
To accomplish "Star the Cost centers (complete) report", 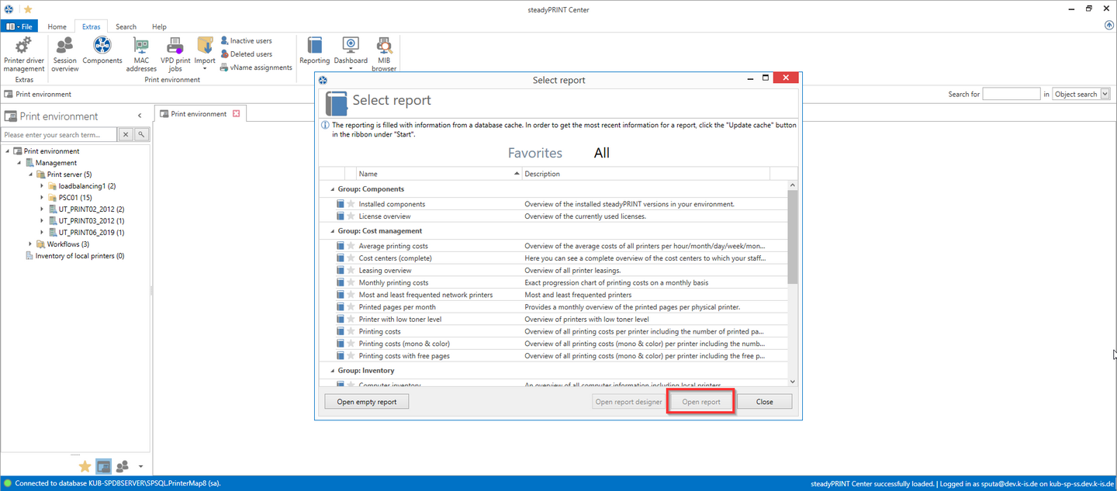I will [x=351, y=258].
